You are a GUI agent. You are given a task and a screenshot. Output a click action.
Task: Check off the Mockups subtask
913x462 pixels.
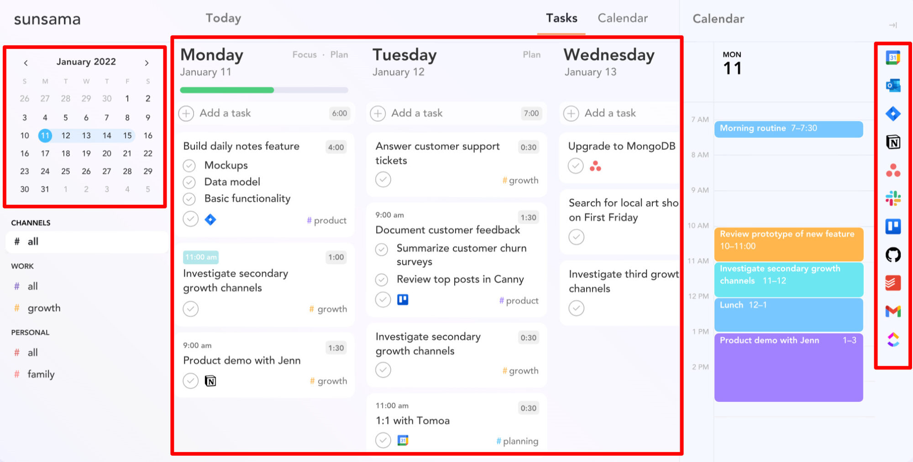189,165
